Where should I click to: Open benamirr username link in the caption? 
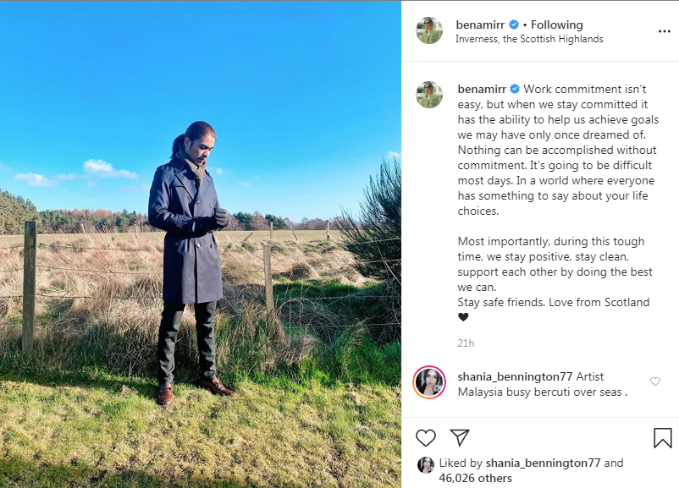pos(482,89)
